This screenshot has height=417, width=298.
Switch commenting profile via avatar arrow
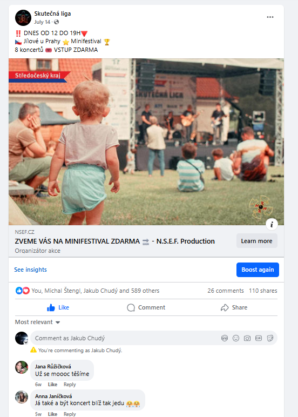pyautogui.click(x=26, y=342)
